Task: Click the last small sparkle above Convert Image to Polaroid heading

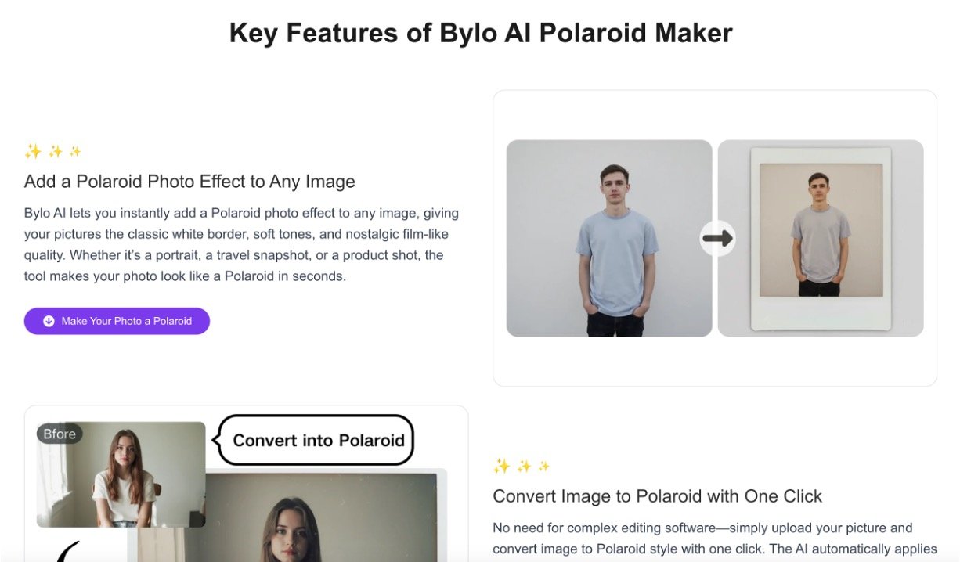Action: click(543, 467)
